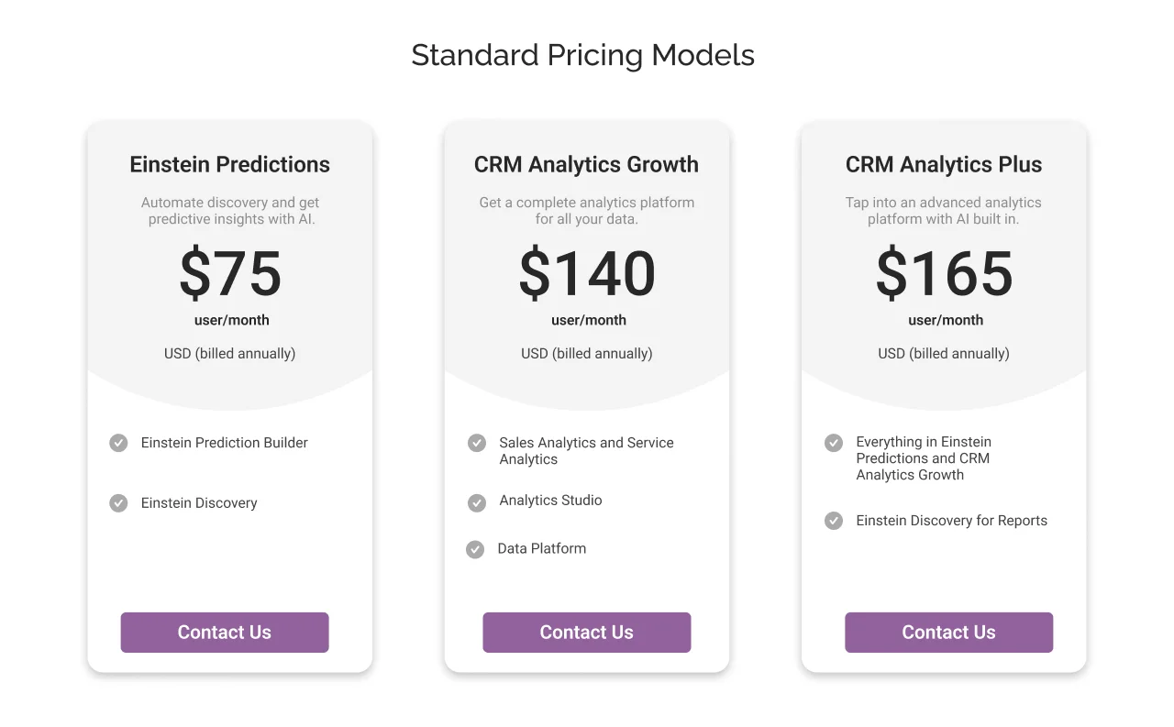Click the $165 price label
The width and height of the screenshot is (1174, 727).
click(943, 275)
